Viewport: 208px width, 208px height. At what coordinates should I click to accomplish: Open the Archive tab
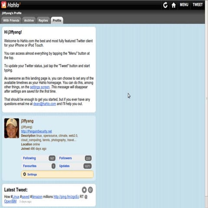click(29, 20)
